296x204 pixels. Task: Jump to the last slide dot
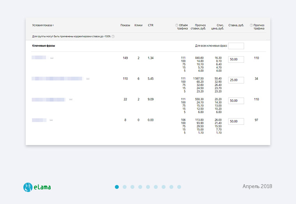point(179,187)
